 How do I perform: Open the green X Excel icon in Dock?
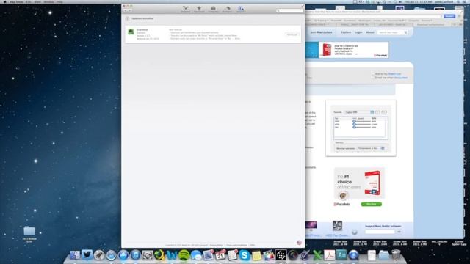[x=317, y=255]
